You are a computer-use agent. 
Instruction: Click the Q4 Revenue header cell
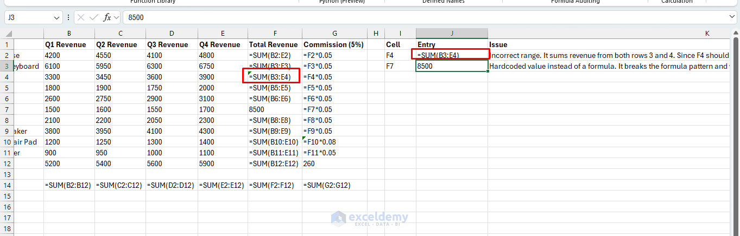coord(223,44)
